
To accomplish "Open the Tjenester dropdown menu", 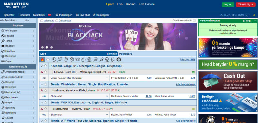I will point(10,15).
